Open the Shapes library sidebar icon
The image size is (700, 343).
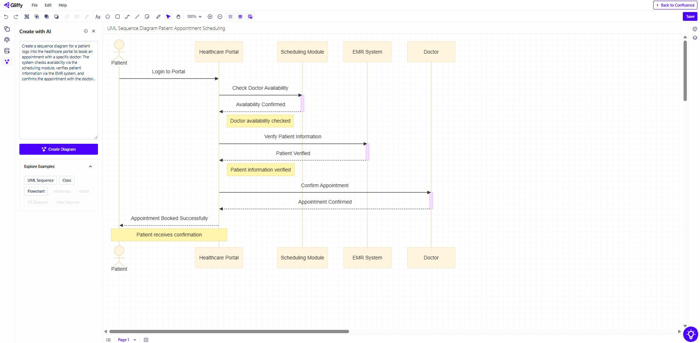7,29
